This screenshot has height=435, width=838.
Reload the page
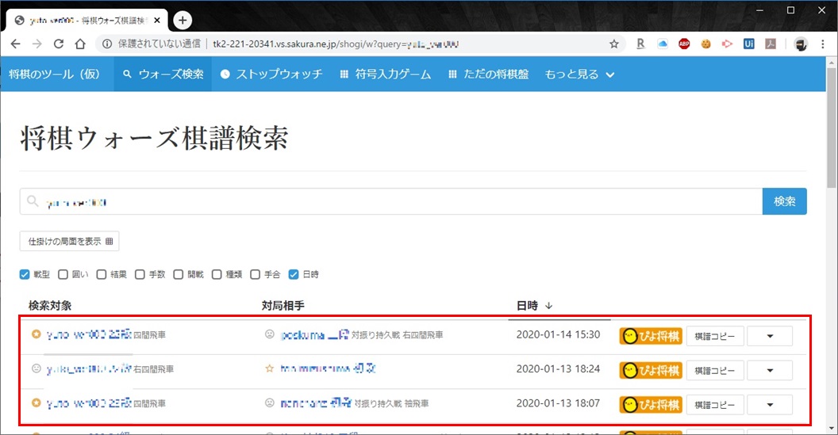point(58,44)
